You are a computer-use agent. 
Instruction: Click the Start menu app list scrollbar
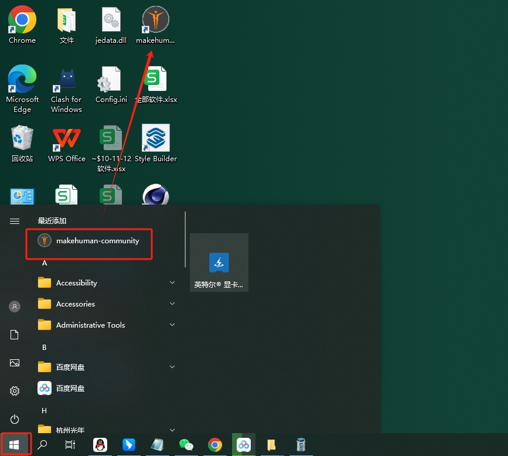pos(185,240)
